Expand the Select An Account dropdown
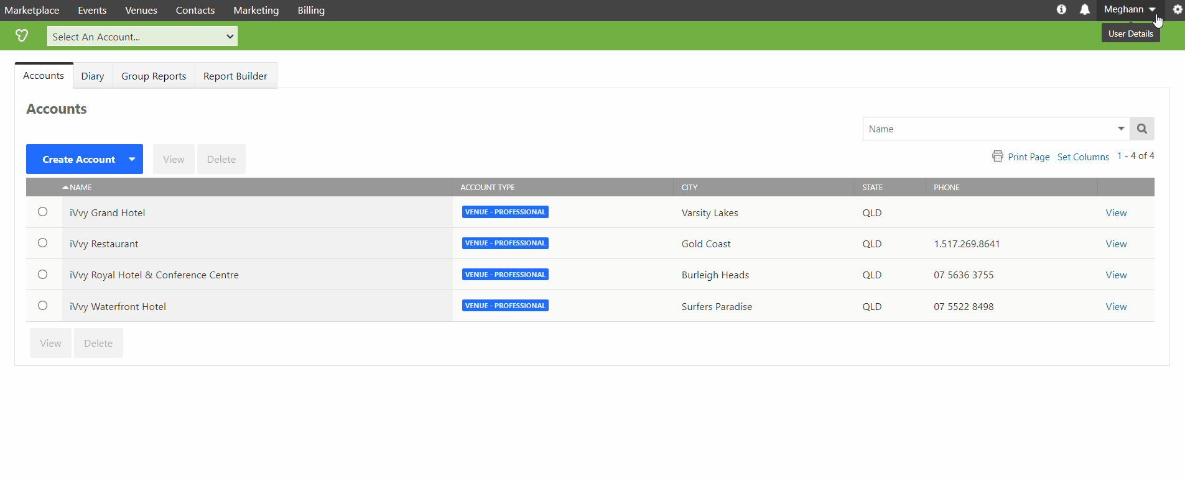 click(x=142, y=37)
